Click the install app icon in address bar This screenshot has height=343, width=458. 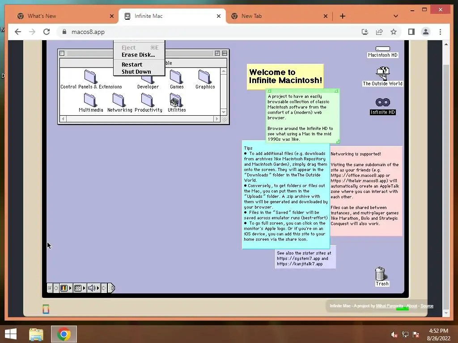(365, 32)
